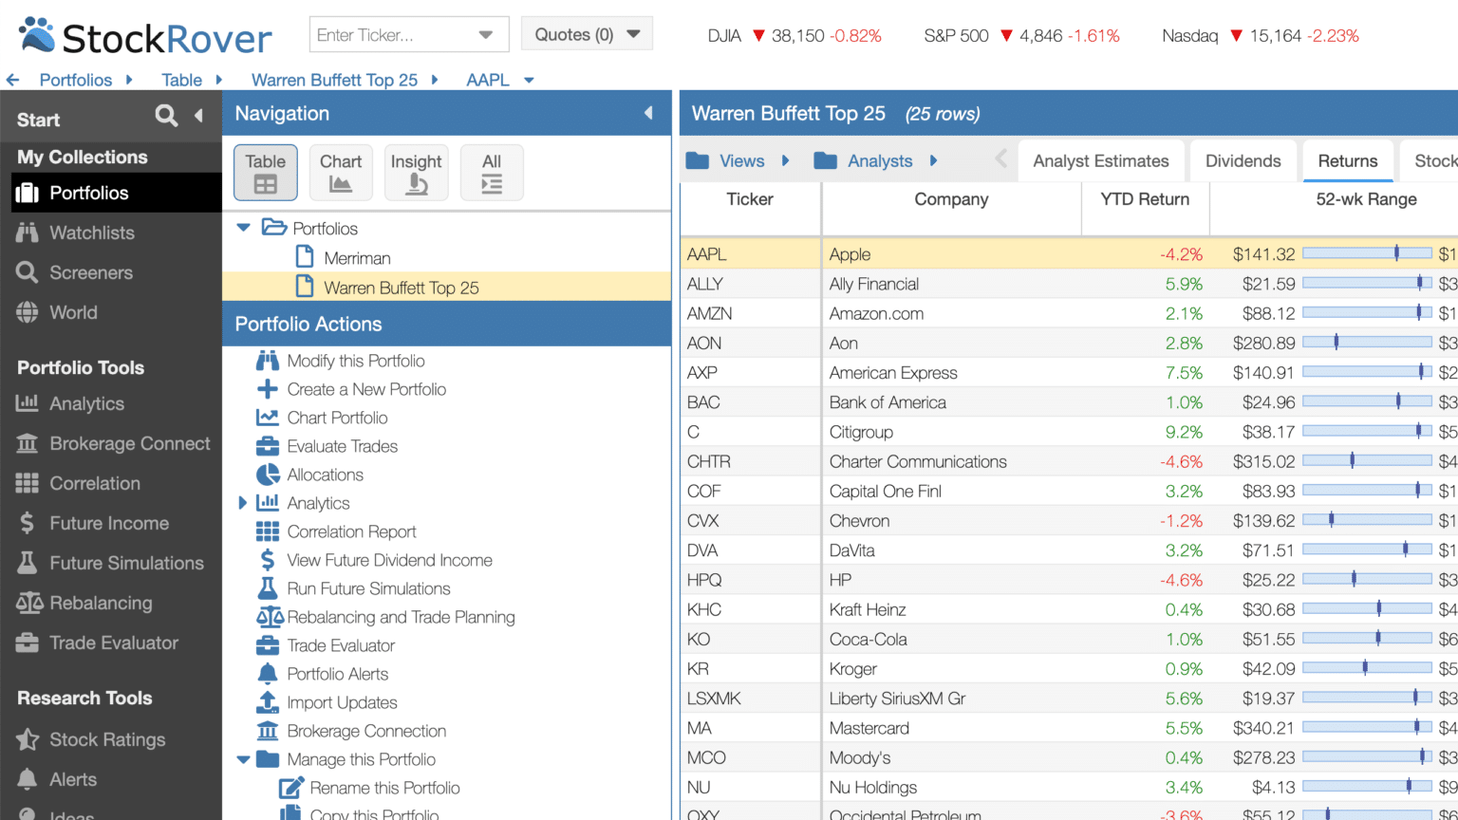Collapse the Portfolios tree folder

(x=243, y=228)
